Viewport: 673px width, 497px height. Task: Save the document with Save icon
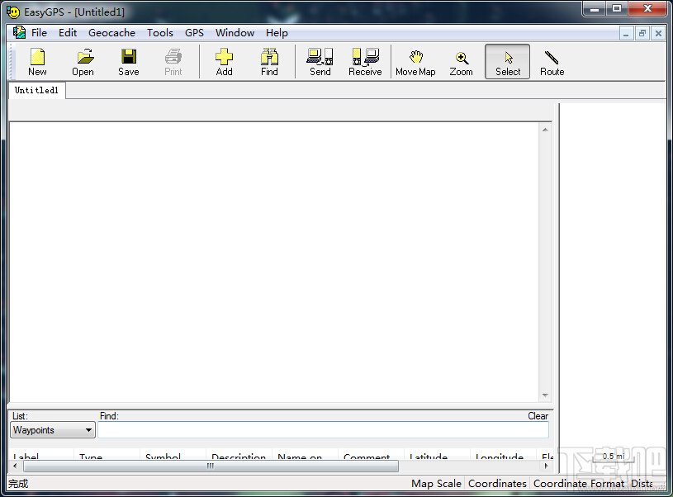tap(128, 62)
